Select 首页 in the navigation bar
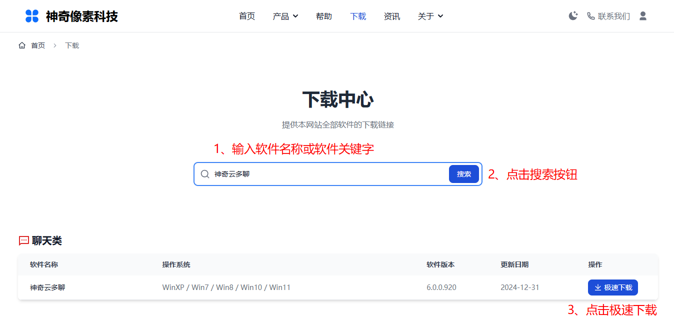 246,16
